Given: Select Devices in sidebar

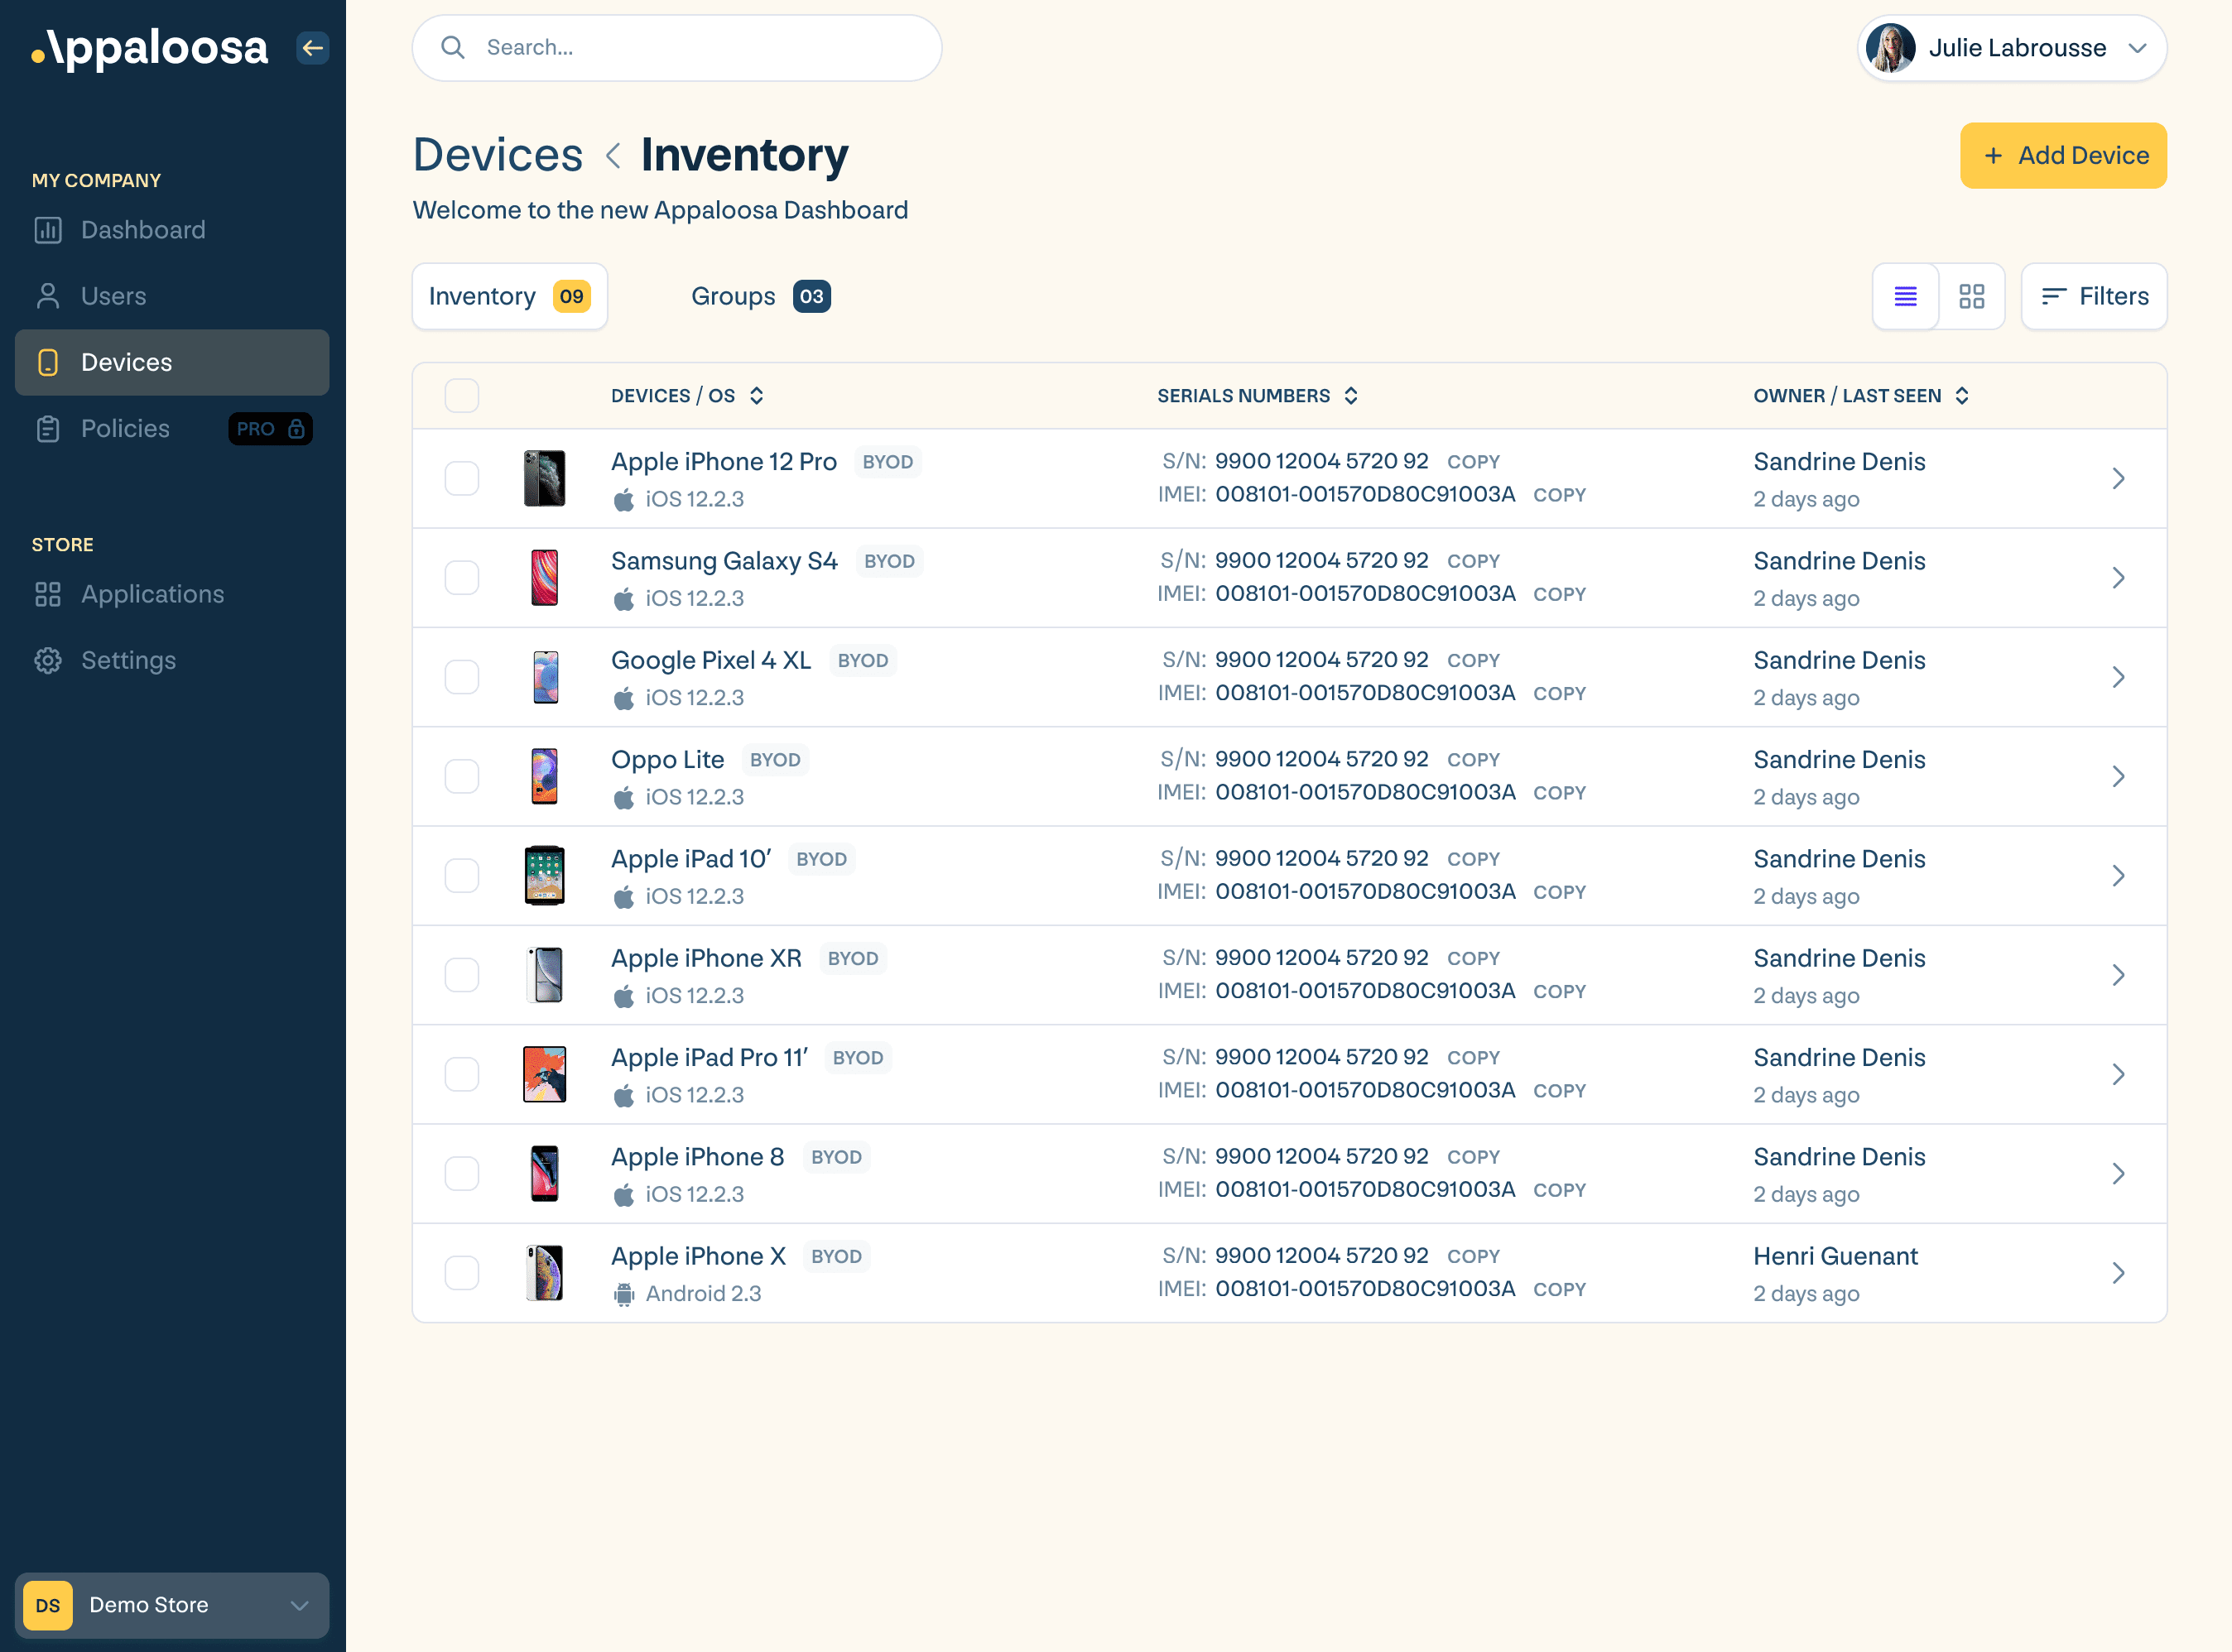Looking at the screenshot, I should pyautogui.click(x=172, y=362).
